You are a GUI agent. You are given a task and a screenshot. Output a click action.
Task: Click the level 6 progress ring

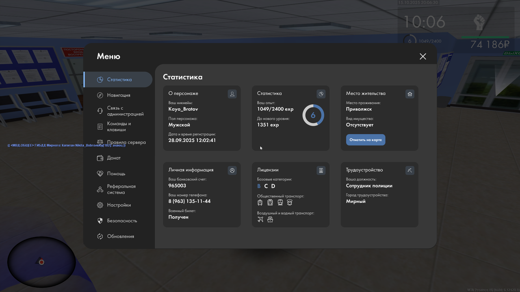313,115
